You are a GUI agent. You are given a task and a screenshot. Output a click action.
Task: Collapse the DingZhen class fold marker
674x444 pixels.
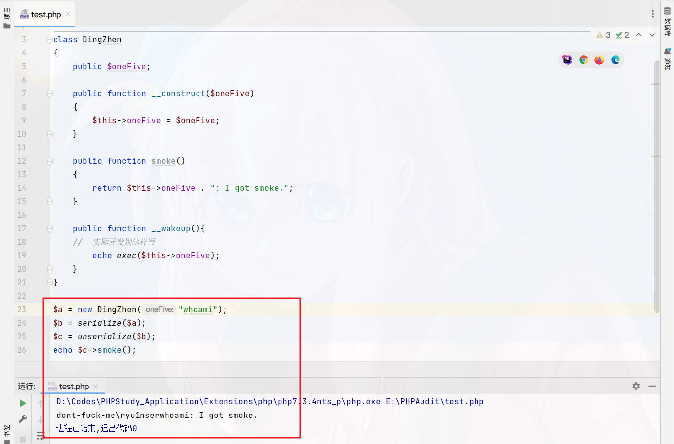tap(50, 40)
